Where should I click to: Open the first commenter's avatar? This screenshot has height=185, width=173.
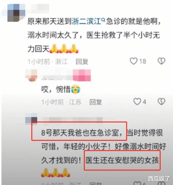click(x=16, y=13)
